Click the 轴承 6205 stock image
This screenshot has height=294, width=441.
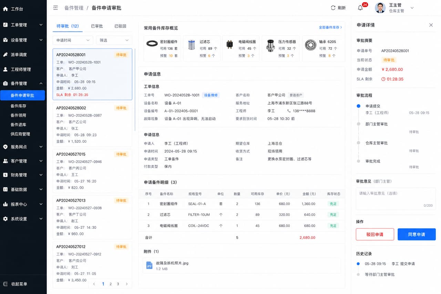(311, 45)
